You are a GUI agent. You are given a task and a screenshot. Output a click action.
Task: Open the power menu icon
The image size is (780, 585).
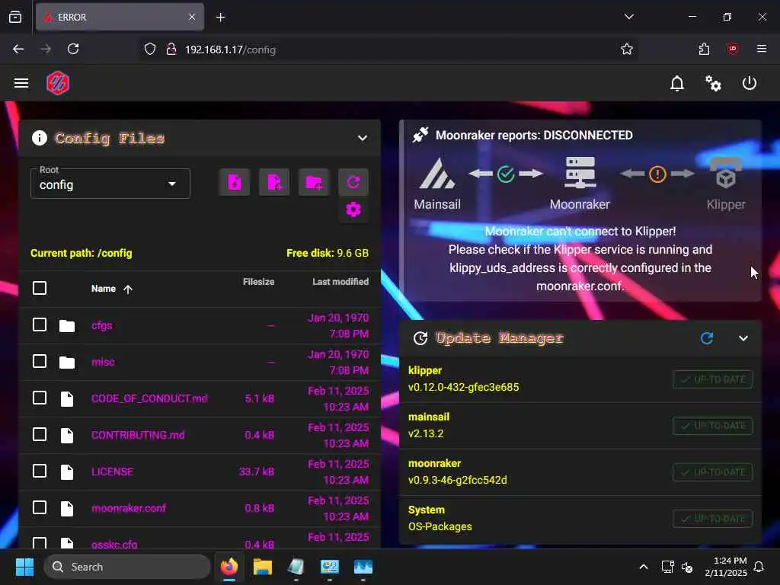(x=750, y=83)
